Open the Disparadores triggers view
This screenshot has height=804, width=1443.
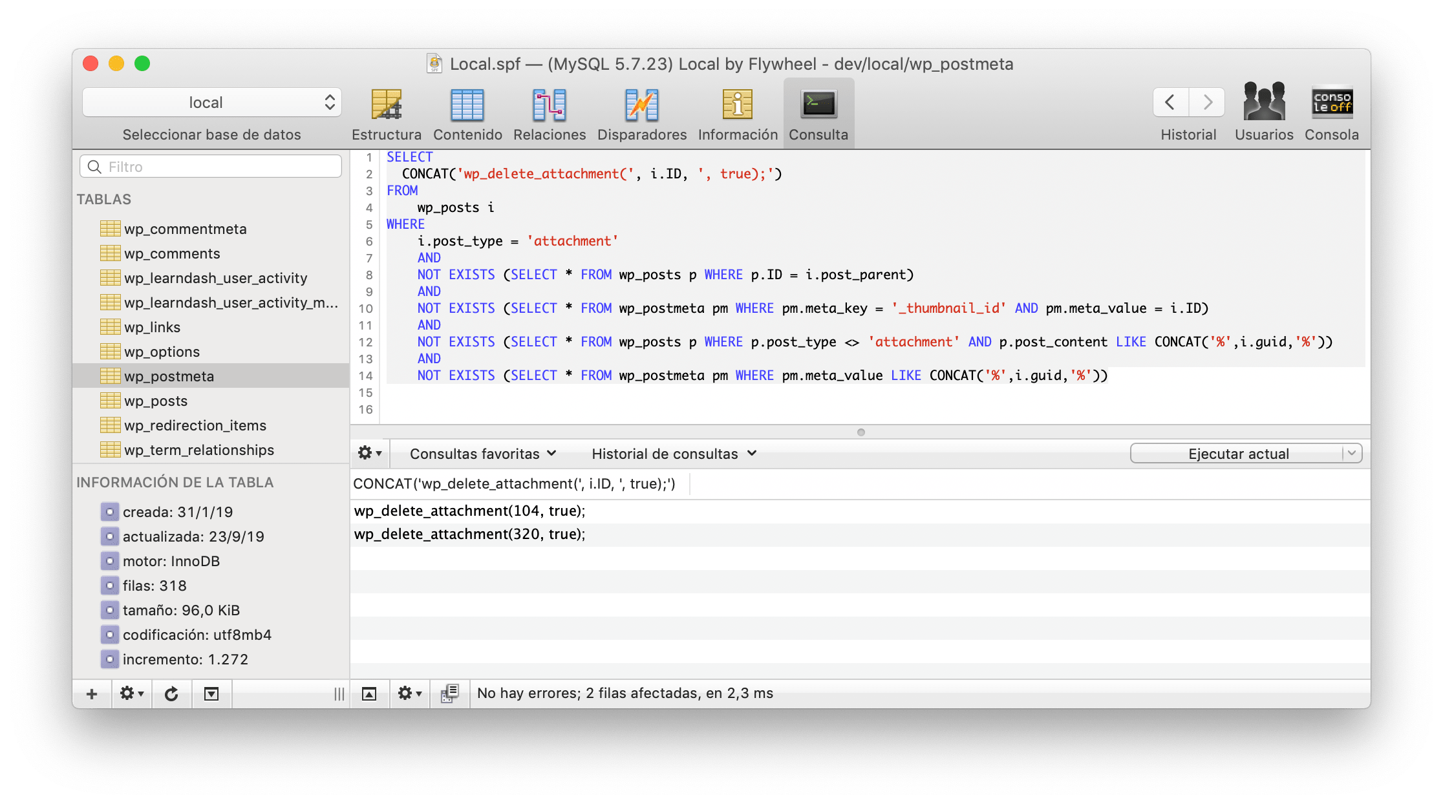(641, 105)
